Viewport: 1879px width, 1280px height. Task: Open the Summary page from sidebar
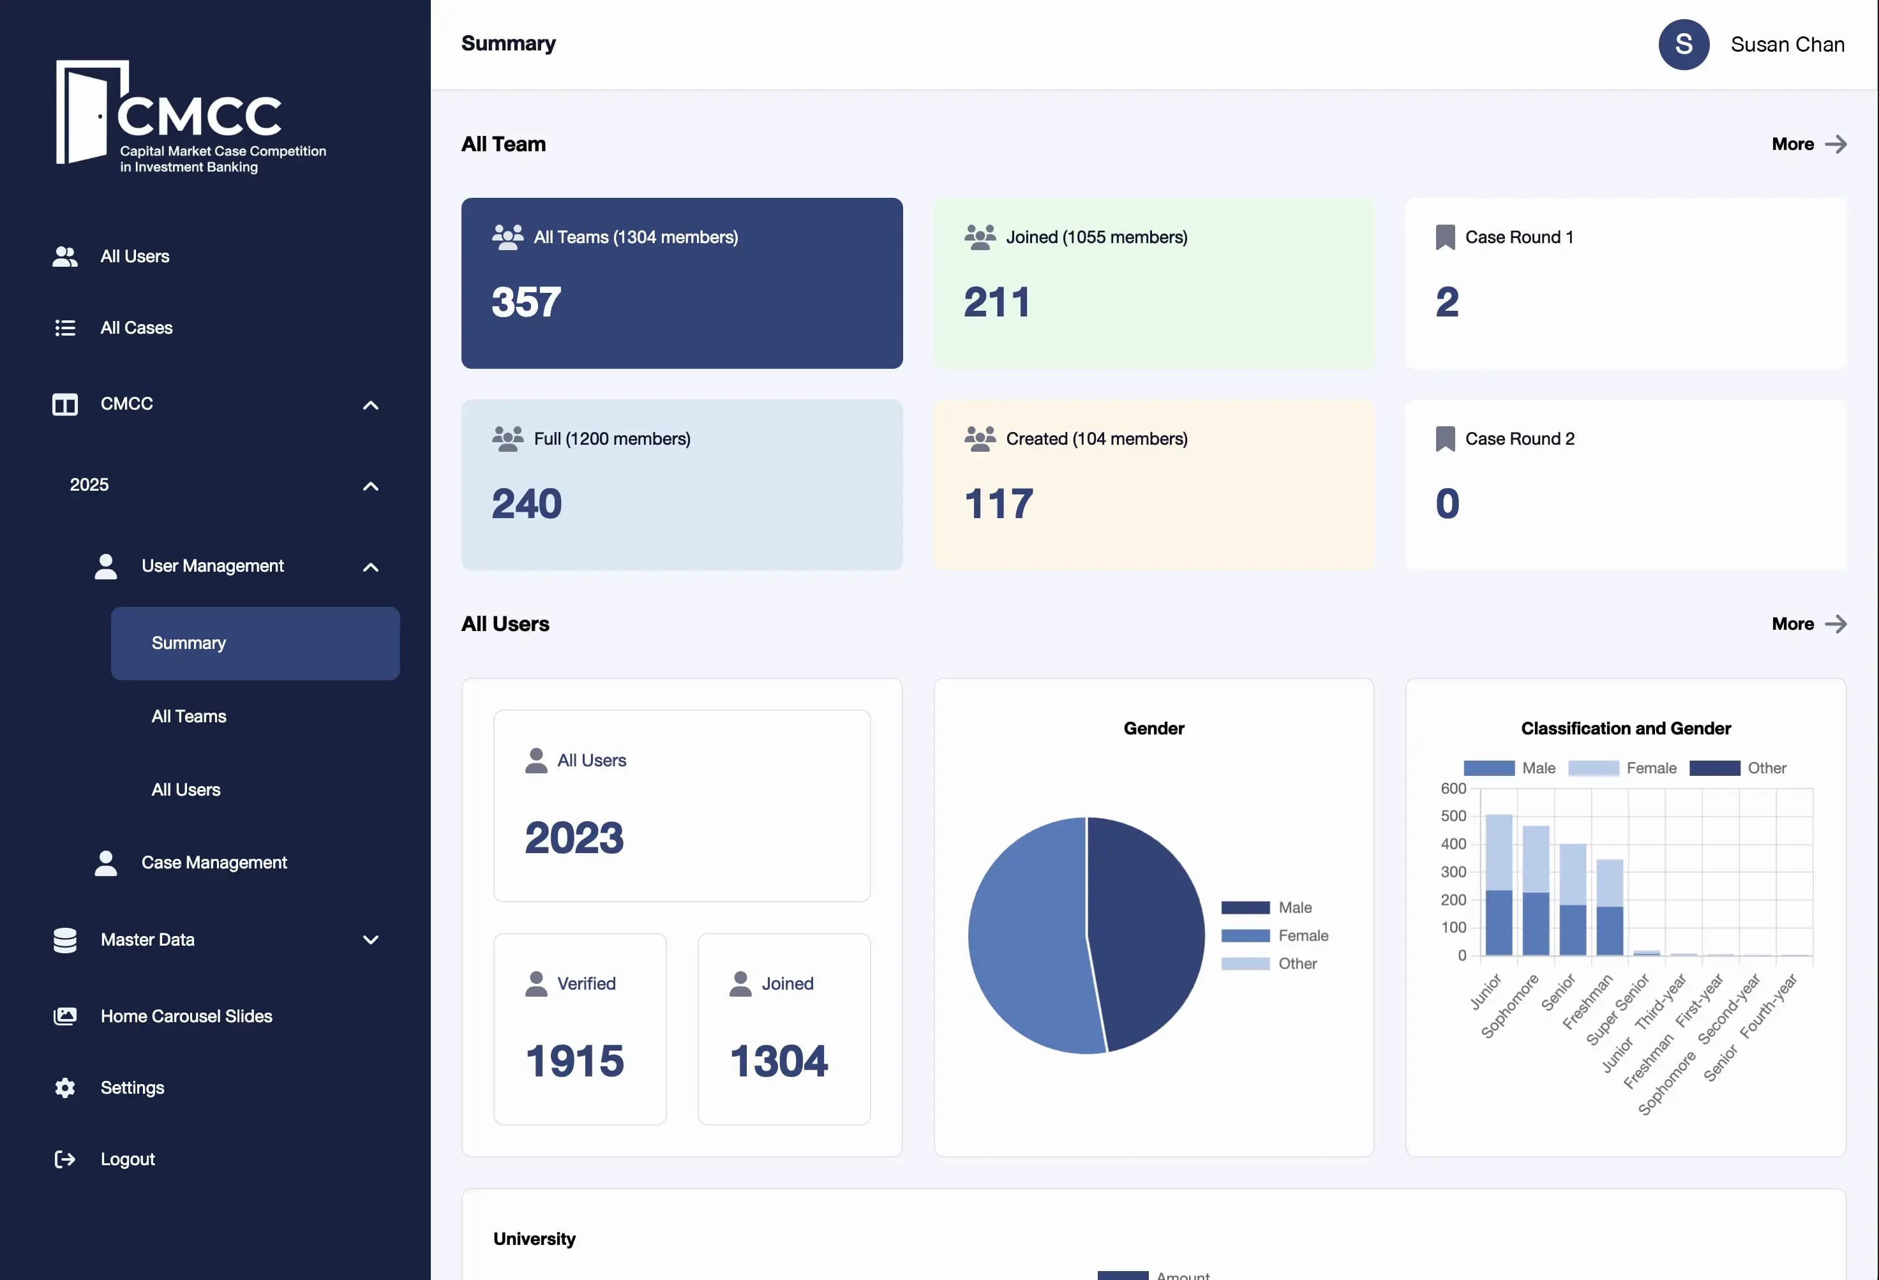tap(188, 643)
